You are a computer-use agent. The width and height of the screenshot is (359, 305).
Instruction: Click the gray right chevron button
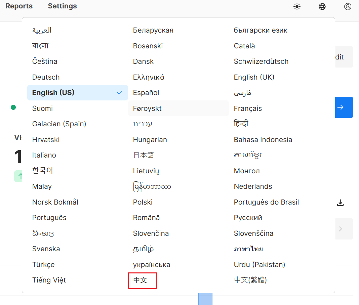click(x=341, y=229)
